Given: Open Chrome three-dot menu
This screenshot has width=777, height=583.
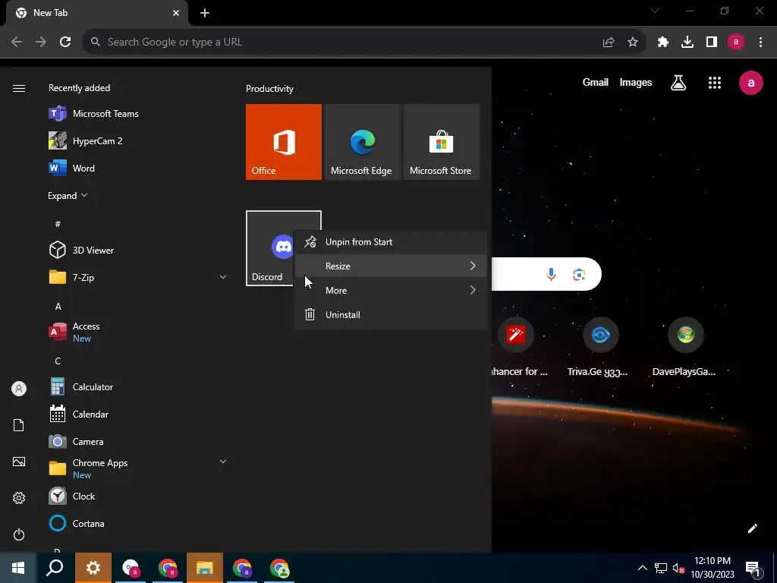Looking at the screenshot, I should pos(760,43).
